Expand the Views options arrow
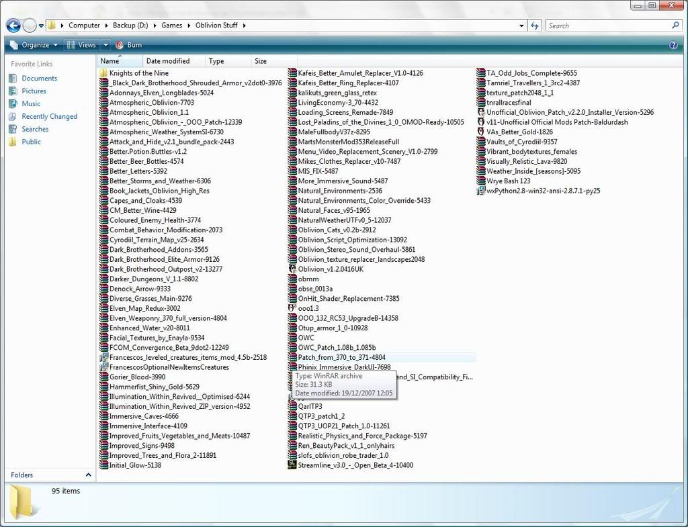 tap(105, 45)
